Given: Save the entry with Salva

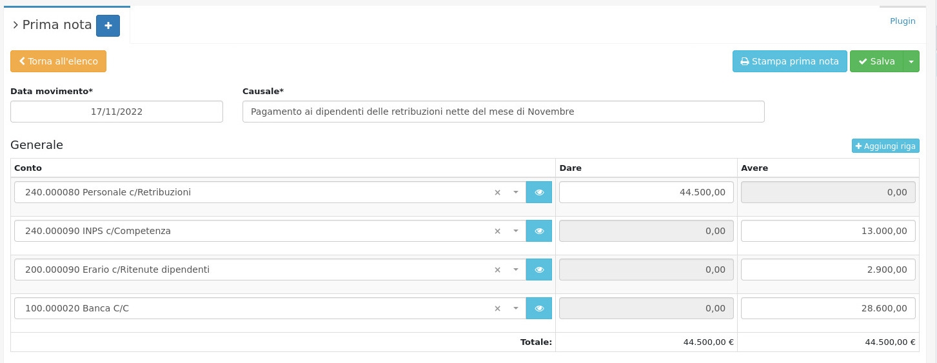Looking at the screenshot, I should (x=876, y=61).
